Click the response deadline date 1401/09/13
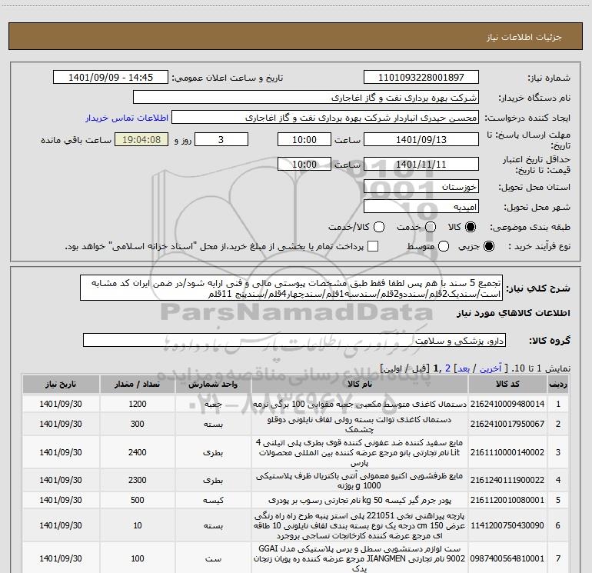Screen dimensions: 592x573 coord(421,139)
